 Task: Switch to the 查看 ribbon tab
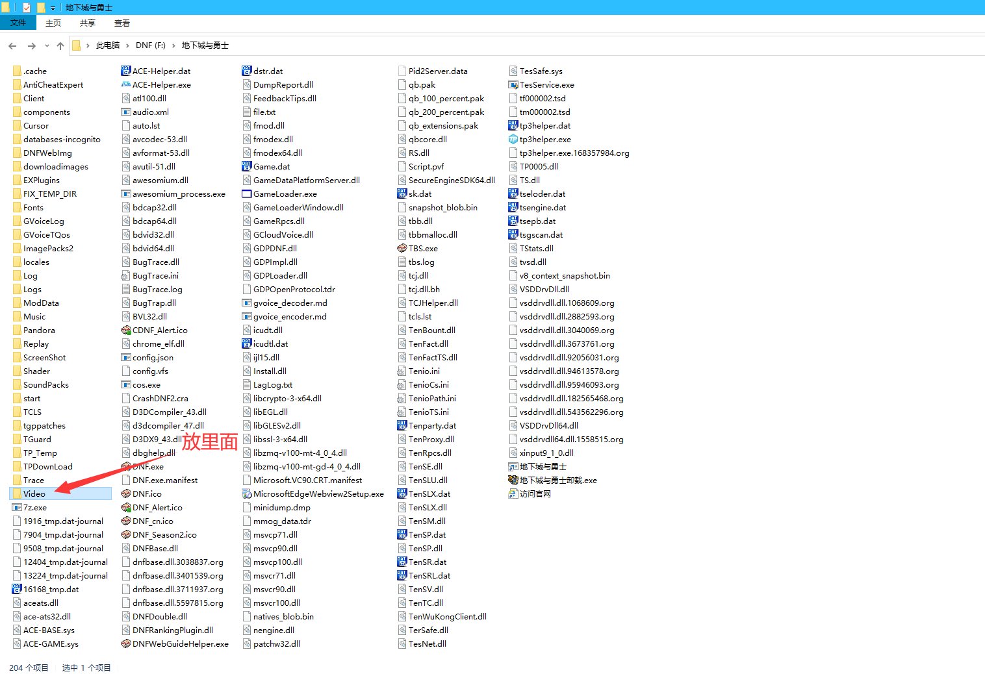point(122,23)
